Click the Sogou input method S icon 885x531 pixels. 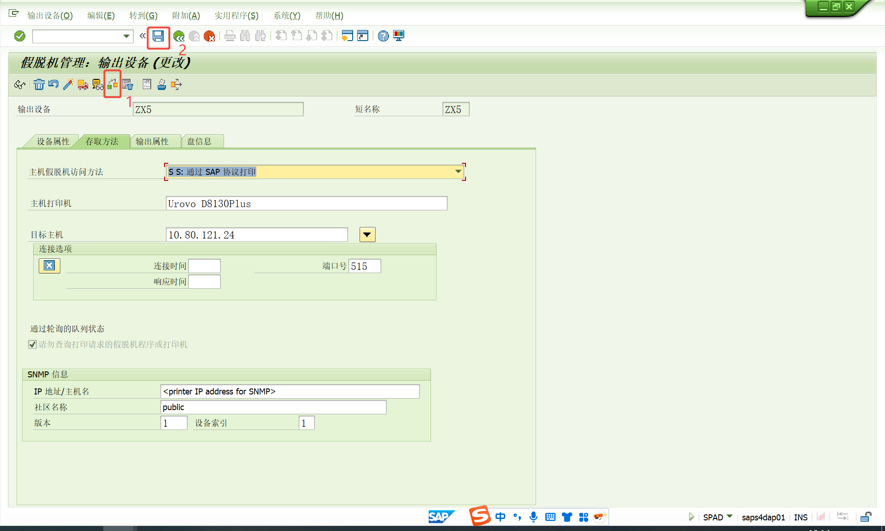tap(480, 516)
